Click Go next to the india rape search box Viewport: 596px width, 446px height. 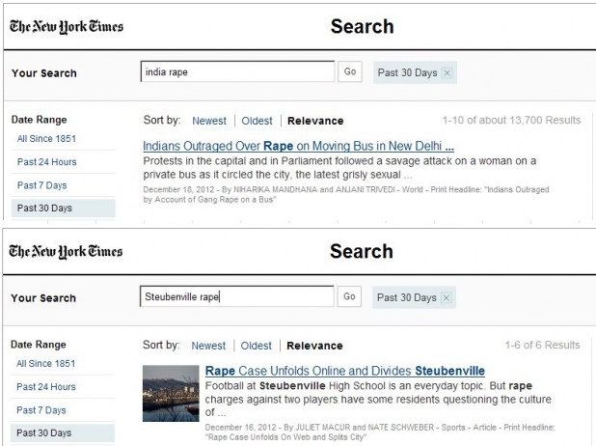[350, 71]
